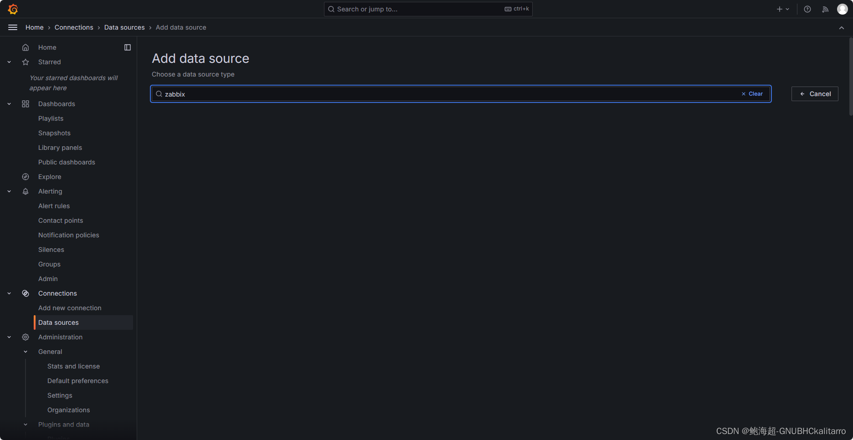The width and height of the screenshot is (853, 440).
Task: Click the plus New menu icon
Action: [783, 9]
